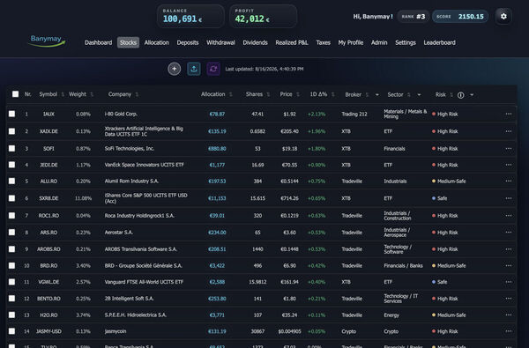This screenshot has width=529, height=348.
Task: Click the SoFi Technologies, Inc. company name
Action: click(x=130, y=148)
